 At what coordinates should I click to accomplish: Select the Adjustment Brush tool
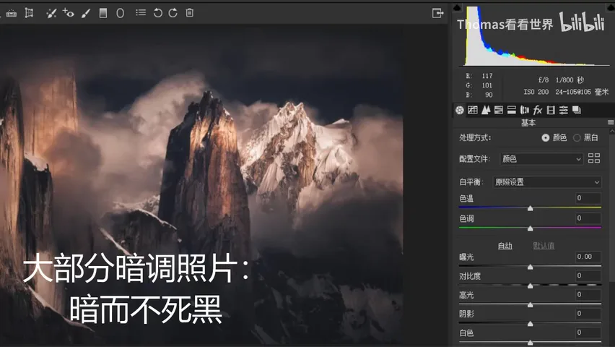[85, 13]
